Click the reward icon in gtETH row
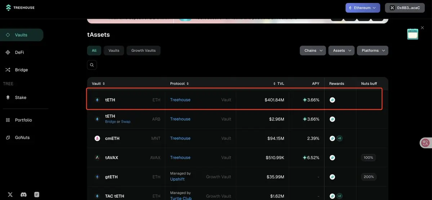Viewport: 432px width, 200px height. pyautogui.click(x=332, y=177)
